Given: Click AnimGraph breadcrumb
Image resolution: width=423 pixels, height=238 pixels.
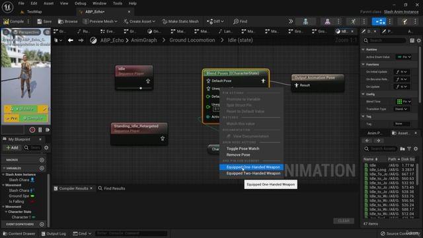Looking at the screenshot, I should [144, 40].
